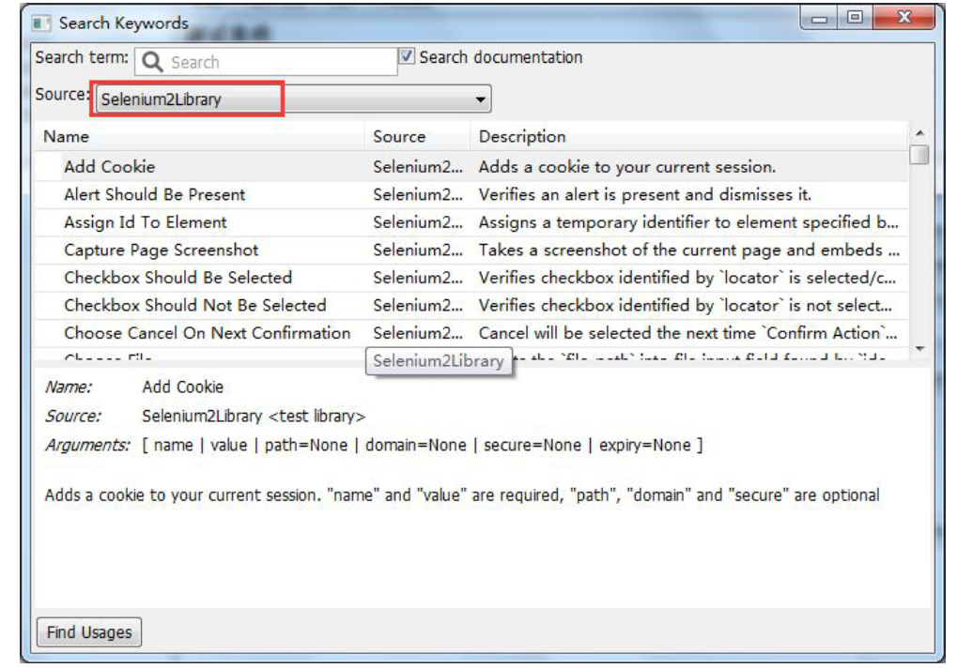Select the Checkbox Should Be Selected keyword
Viewport: 957px width, 668px height.
(x=178, y=278)
